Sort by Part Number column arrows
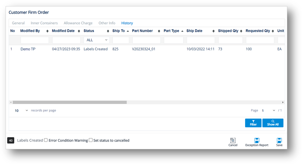 159,31
